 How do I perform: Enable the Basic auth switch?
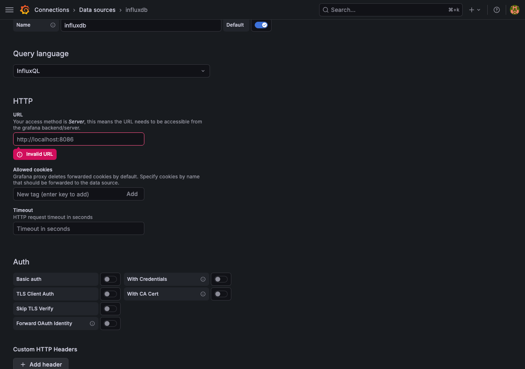pos(110,279)
